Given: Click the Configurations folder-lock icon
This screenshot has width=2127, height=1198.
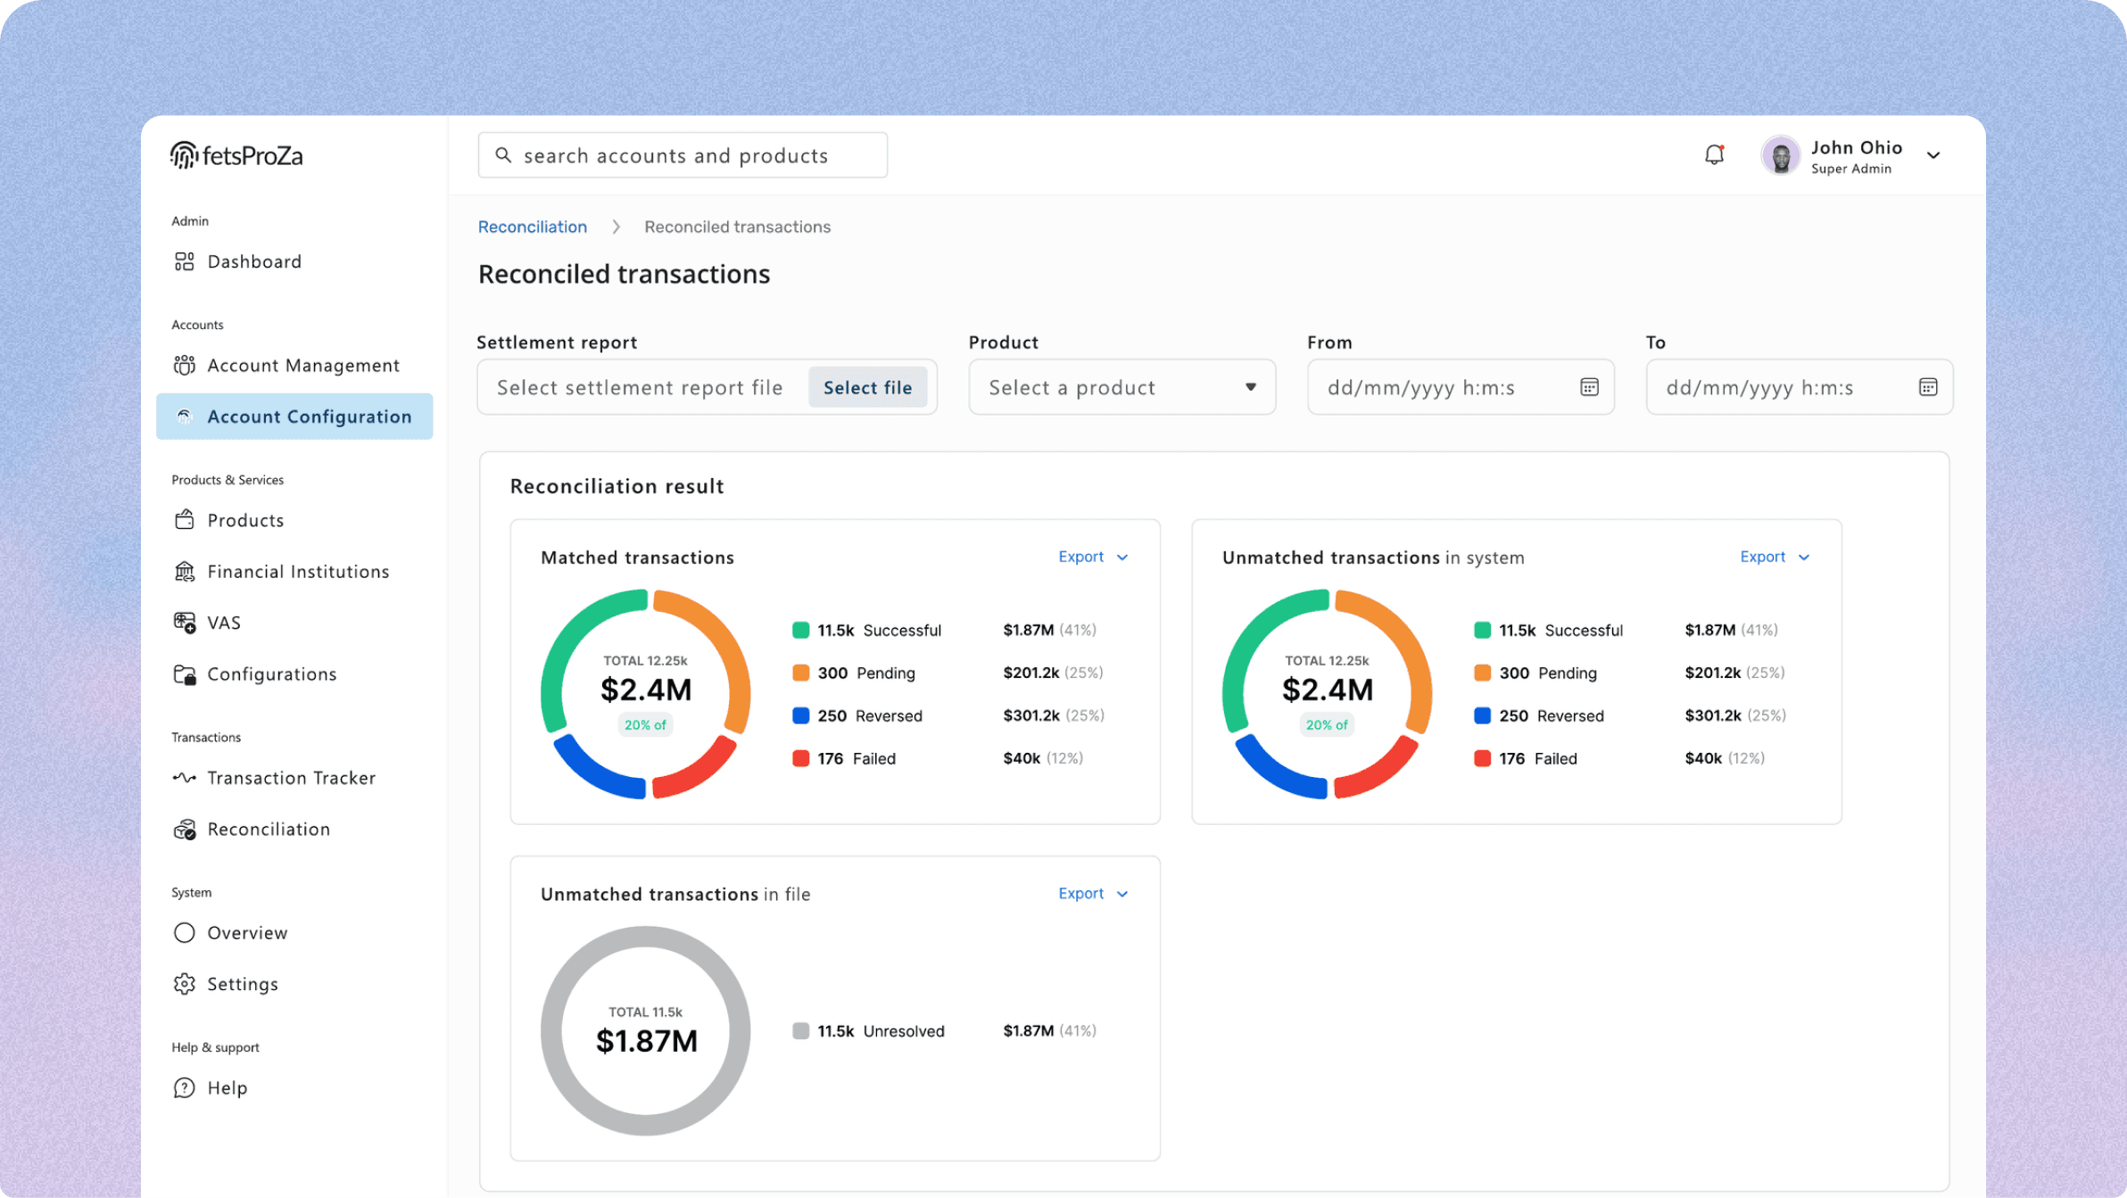Looking at the screenshot, I should point(184,674).
